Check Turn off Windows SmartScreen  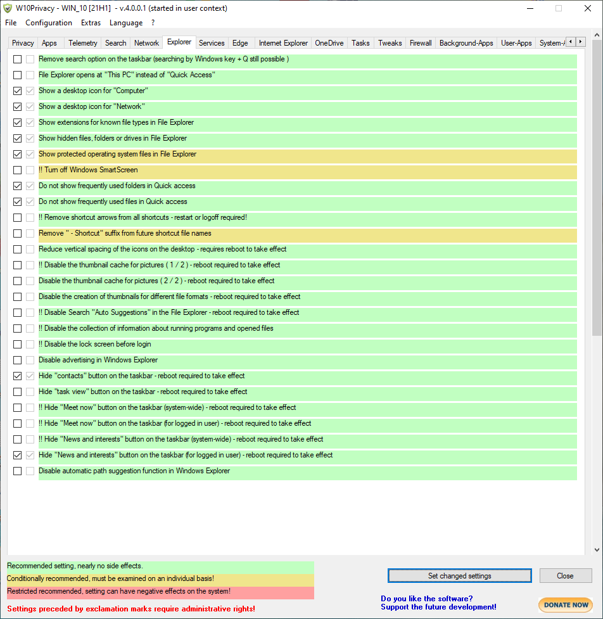(x=17, y=170)
